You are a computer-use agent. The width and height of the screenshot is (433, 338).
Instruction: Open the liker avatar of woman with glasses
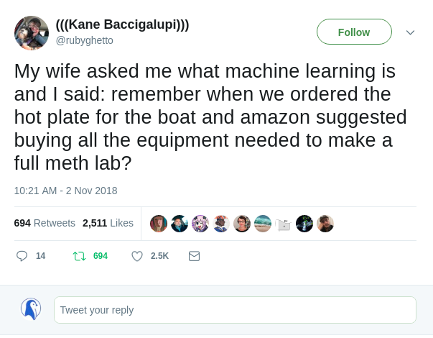(242, 224)
